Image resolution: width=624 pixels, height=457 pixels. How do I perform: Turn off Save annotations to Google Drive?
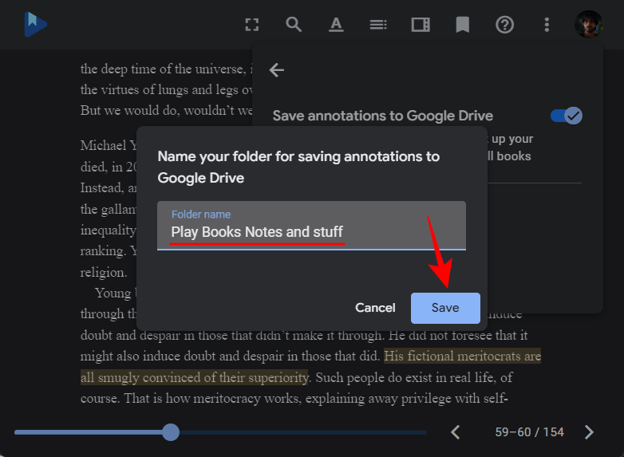[x=567, y=116]
